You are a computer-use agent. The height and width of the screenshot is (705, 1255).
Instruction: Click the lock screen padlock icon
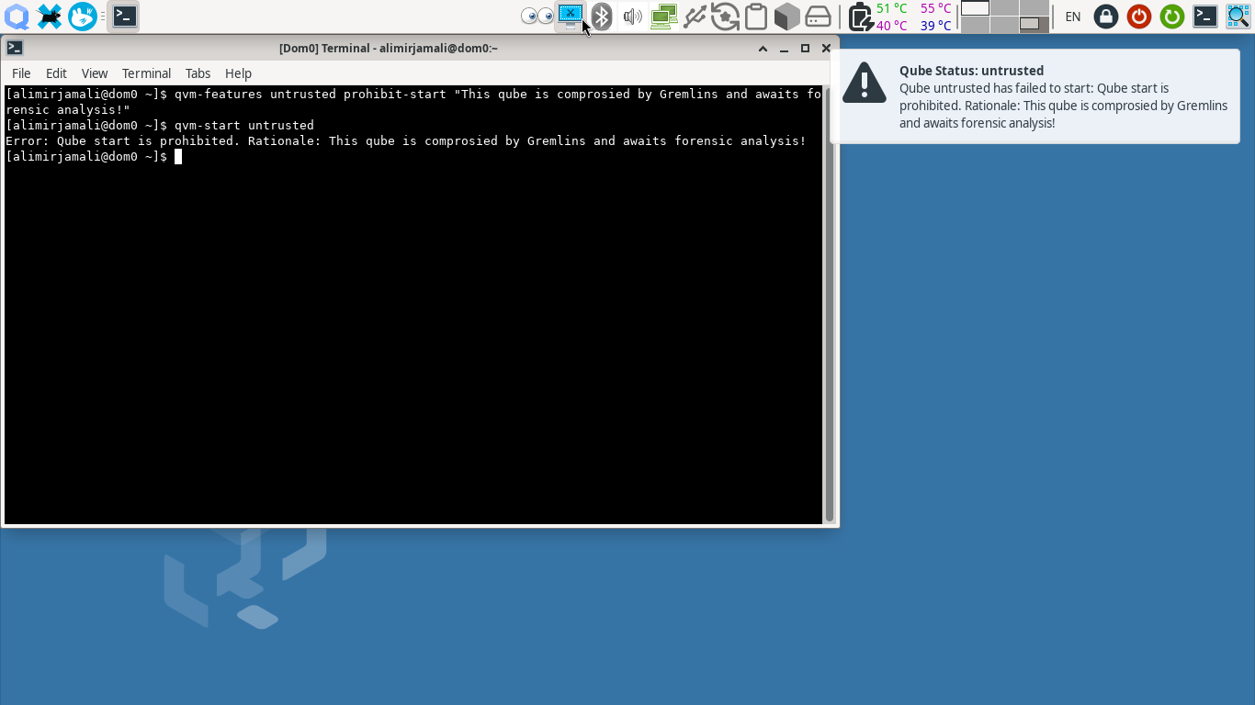[1106, 17]
